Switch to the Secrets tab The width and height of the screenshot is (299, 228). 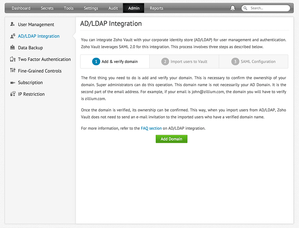pyautogui.click(x=47, y=8)
